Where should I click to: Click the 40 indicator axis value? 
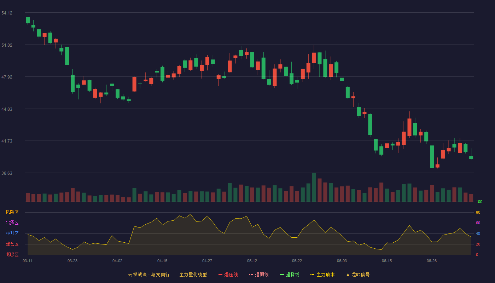click(x=478, y=233)
